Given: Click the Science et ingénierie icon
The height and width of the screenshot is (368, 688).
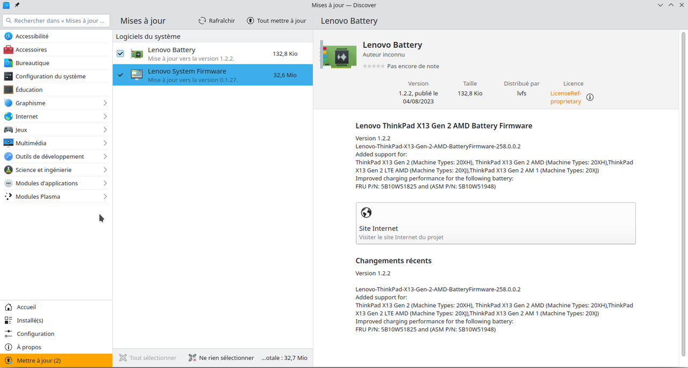Looking at the screenshot, I should click(8, 170).
